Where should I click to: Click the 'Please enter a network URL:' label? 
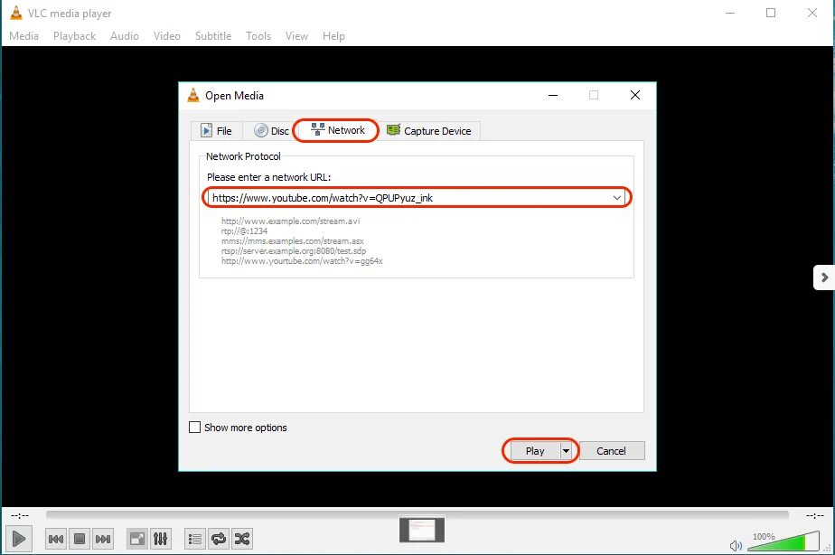269,177
